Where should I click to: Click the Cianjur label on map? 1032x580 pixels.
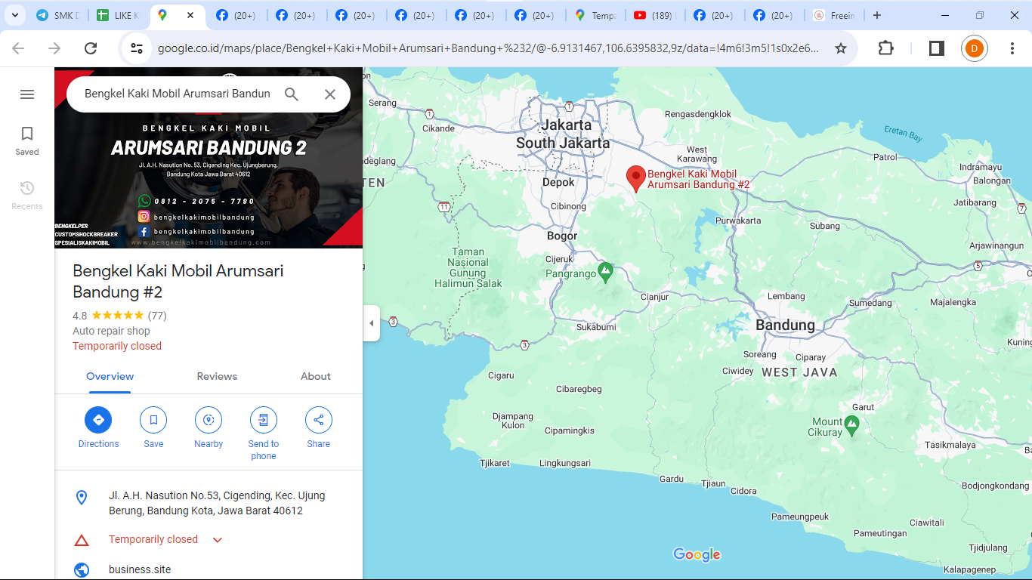pos(654,298)
